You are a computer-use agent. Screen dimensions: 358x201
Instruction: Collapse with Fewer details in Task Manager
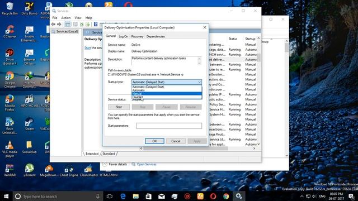pyautogui.click(x=115, y=164)
